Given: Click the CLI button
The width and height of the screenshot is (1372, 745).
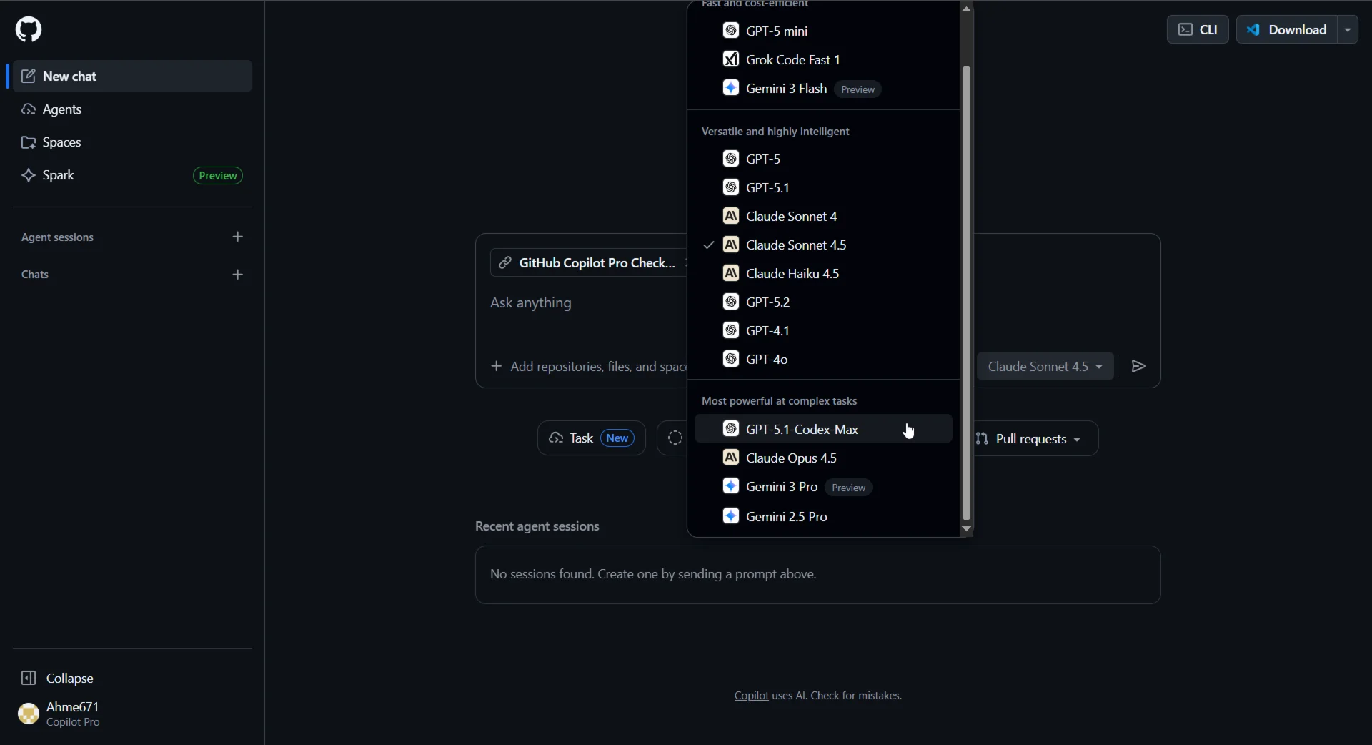Looking at the screenshot, I should (x=1198, y=29).
